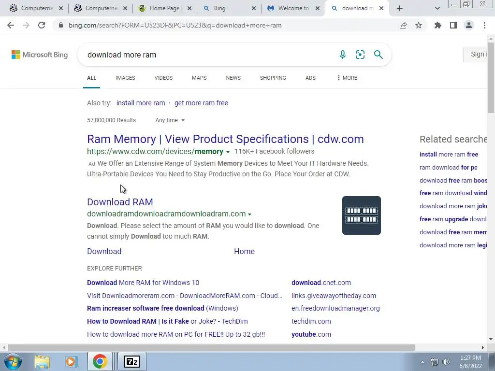Try 'install more ram' suggestion
Screen dimensions: 495x371
(141, 103)
